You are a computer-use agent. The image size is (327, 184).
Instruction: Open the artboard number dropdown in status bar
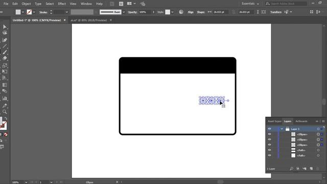tap(51, 182)
